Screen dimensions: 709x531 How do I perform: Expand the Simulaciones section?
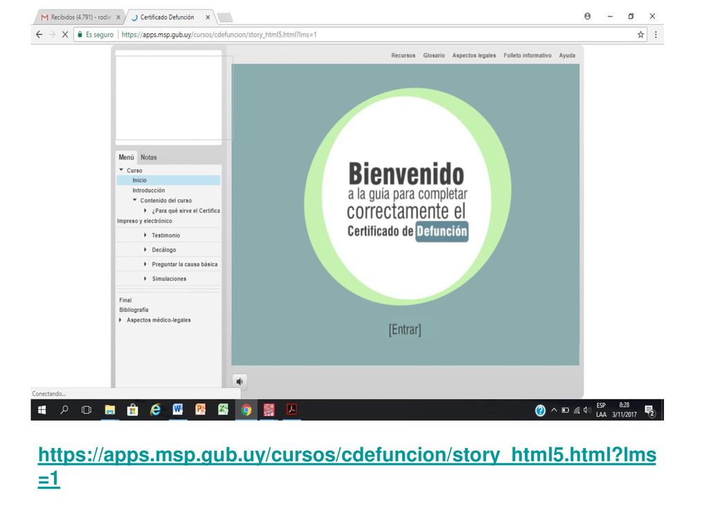pos(145,279)
